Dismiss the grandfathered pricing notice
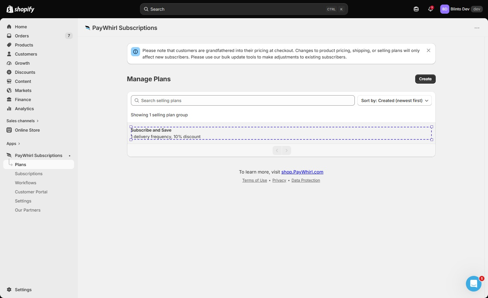Screen dimensions: 488x298 [x=429, y=50]
